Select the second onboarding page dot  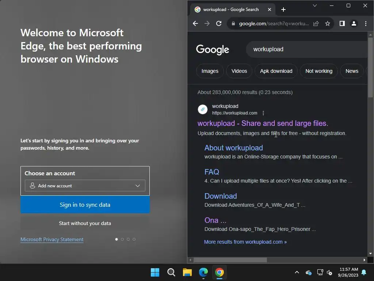(122, 239)
